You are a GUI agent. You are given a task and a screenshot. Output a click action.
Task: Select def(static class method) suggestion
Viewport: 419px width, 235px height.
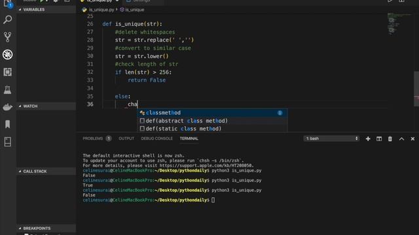click(x=212, y=129)
